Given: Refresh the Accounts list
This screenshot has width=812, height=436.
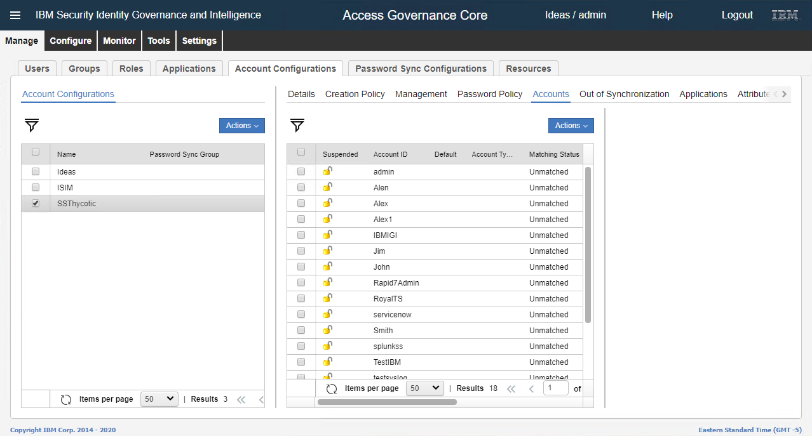Looking at the screenshot, I should click(331, 388).
